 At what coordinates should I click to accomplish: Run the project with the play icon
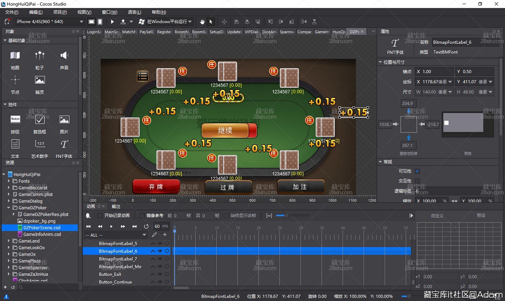pyautogui.click(x=112, y=21)
